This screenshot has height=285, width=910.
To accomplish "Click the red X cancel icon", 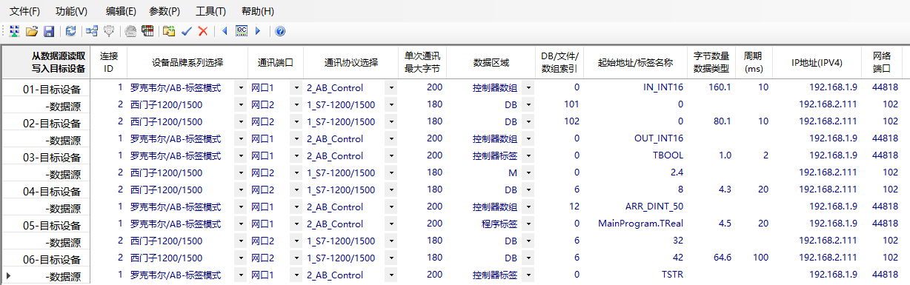I will tap(203, 31).
